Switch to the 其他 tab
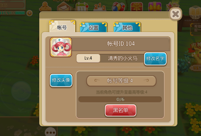Image resolution: width=201 pixels, height=136 pixels. (127, 27)
